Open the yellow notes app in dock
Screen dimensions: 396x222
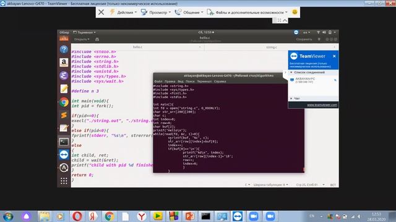64,89
